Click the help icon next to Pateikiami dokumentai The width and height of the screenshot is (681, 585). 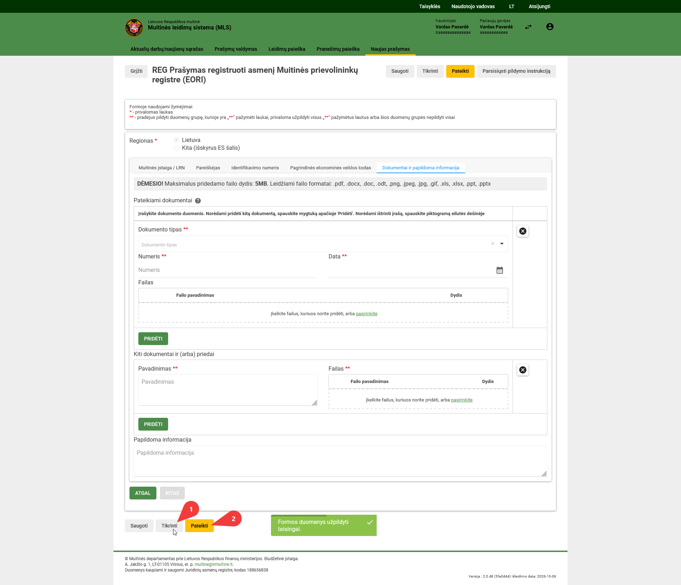(198, 201)
